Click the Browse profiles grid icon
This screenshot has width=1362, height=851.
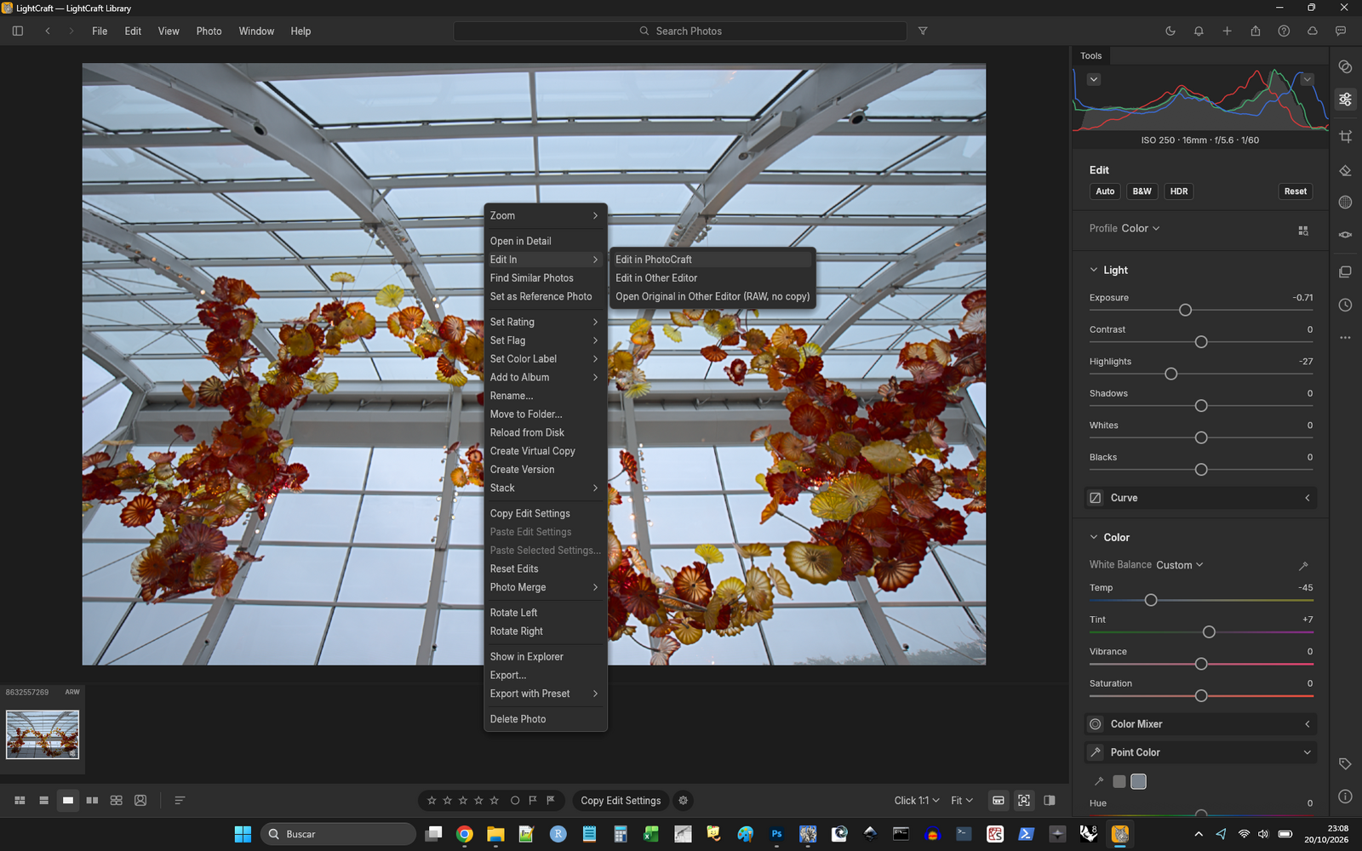pyautogui.click(x=1303, y=231)
